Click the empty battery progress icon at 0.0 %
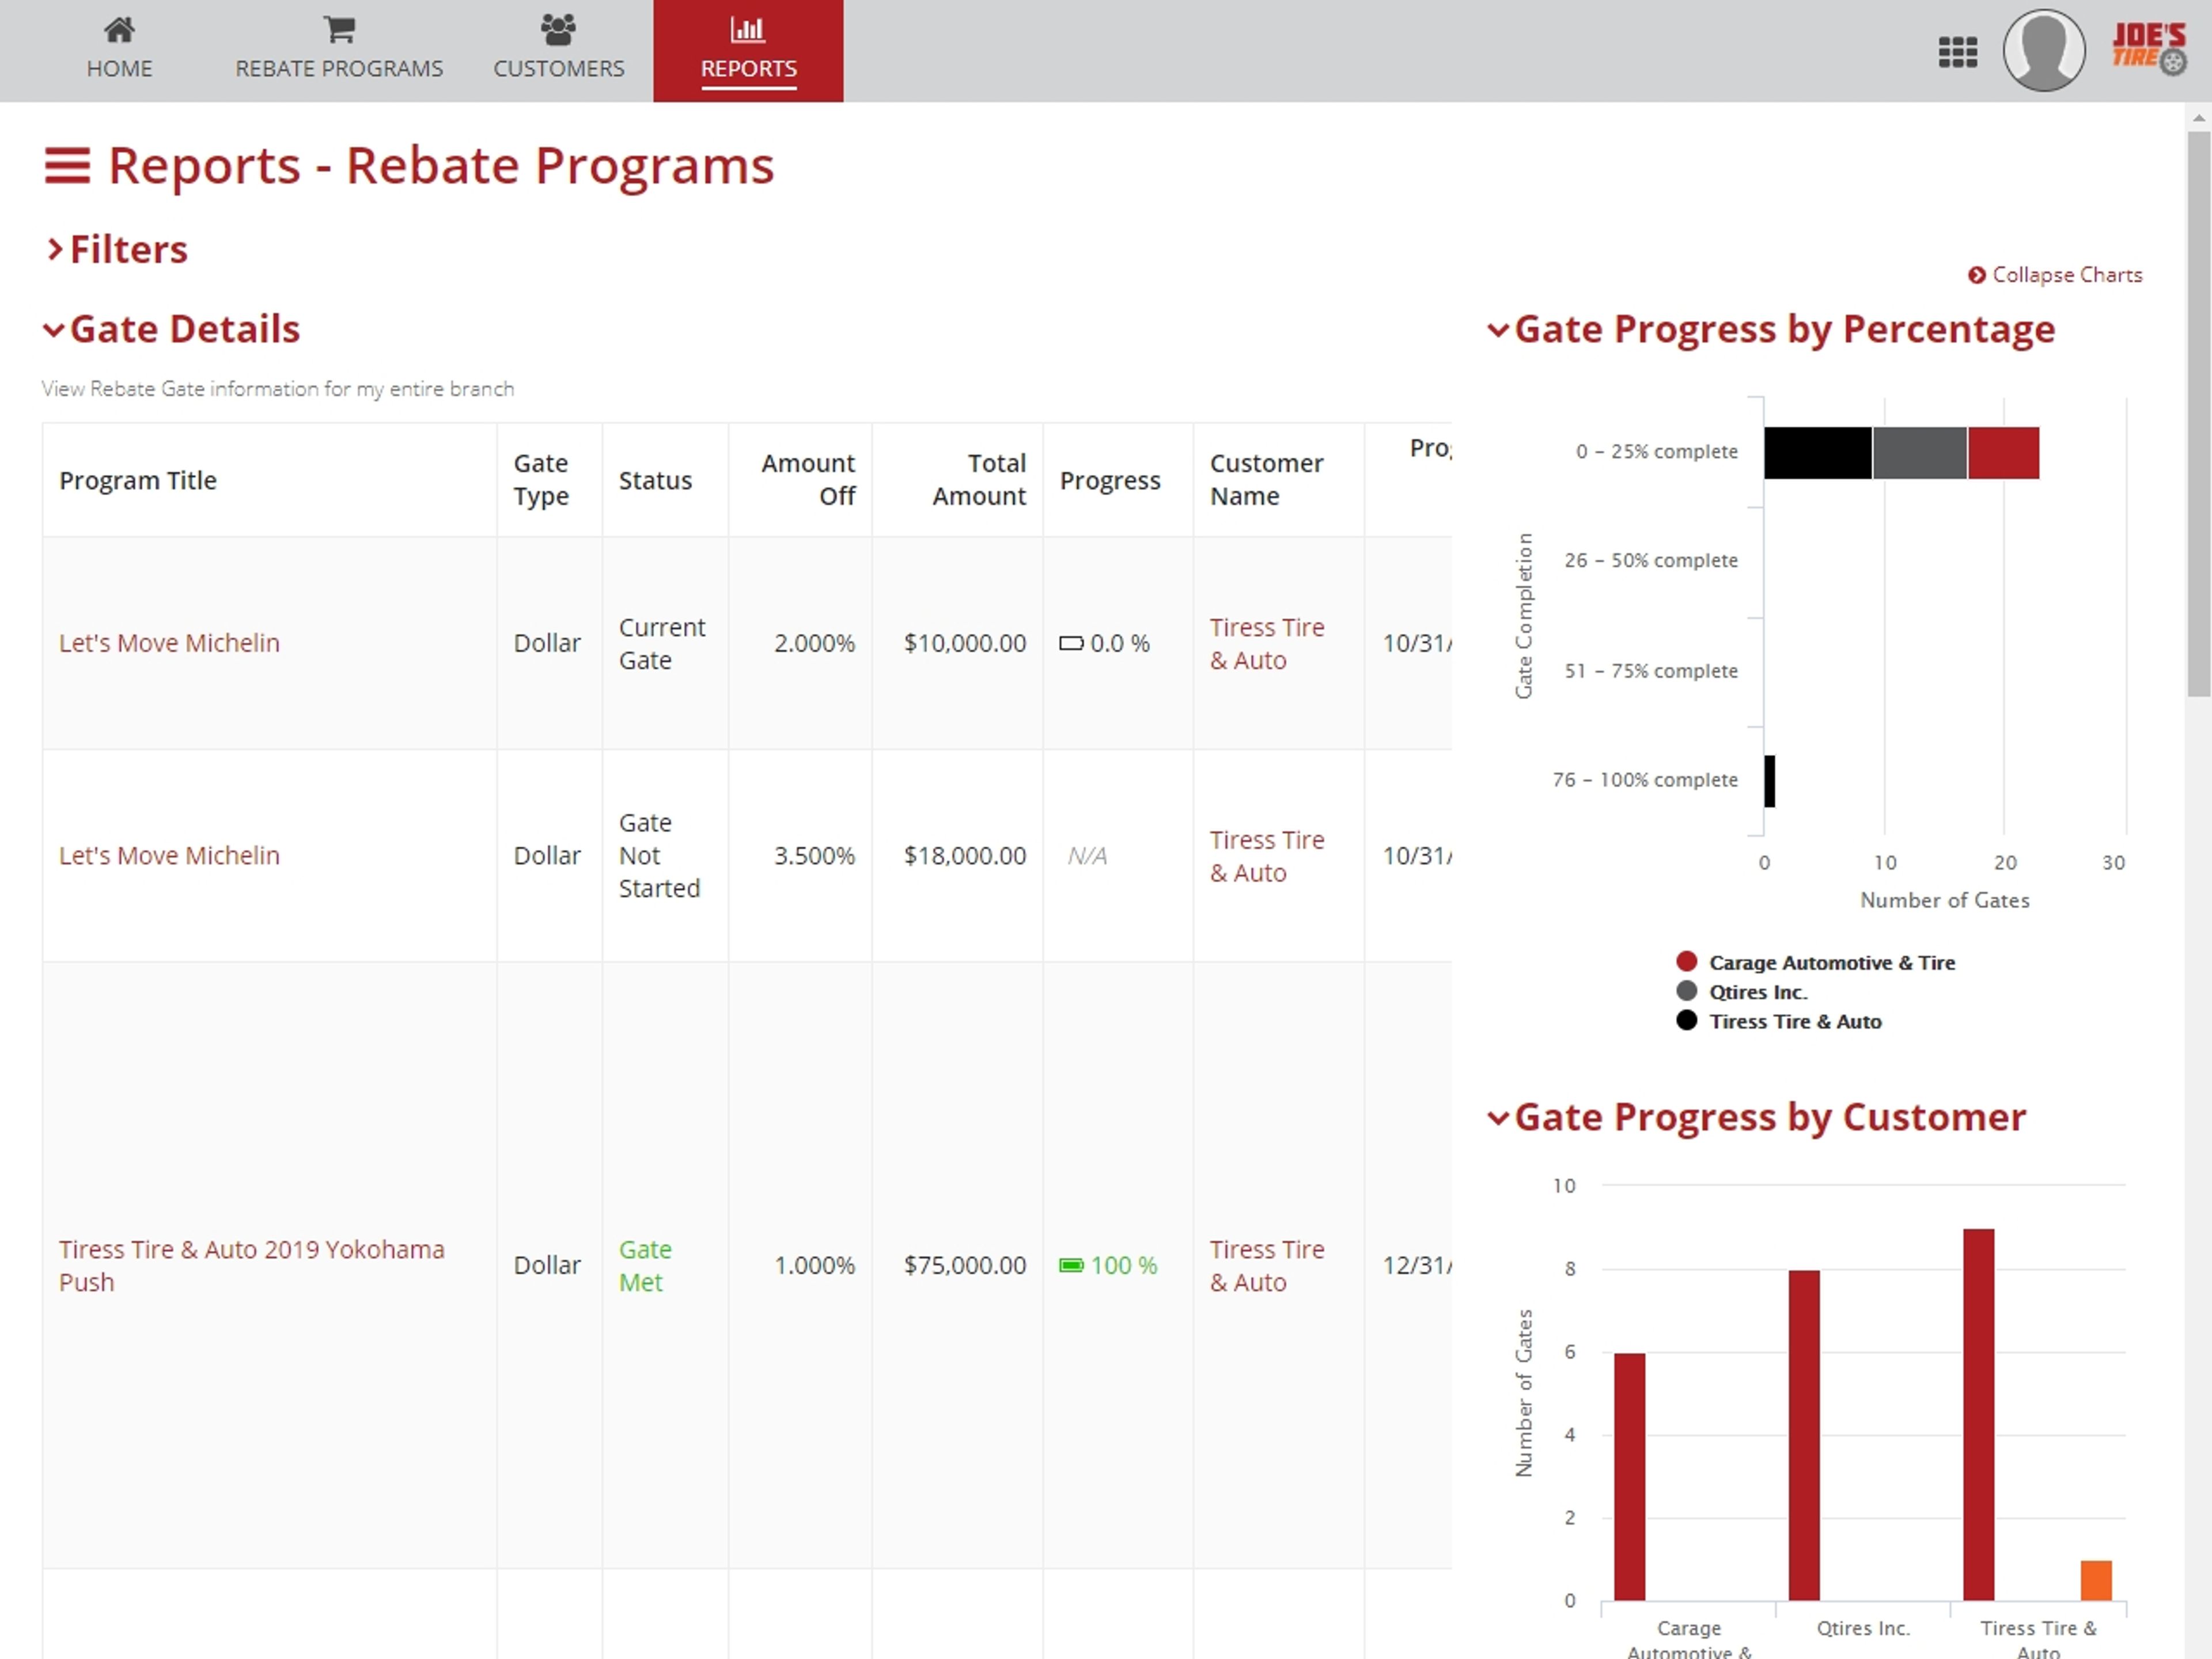The width and height of the screenshot is (2212, 1659). tap(1071, 643)
